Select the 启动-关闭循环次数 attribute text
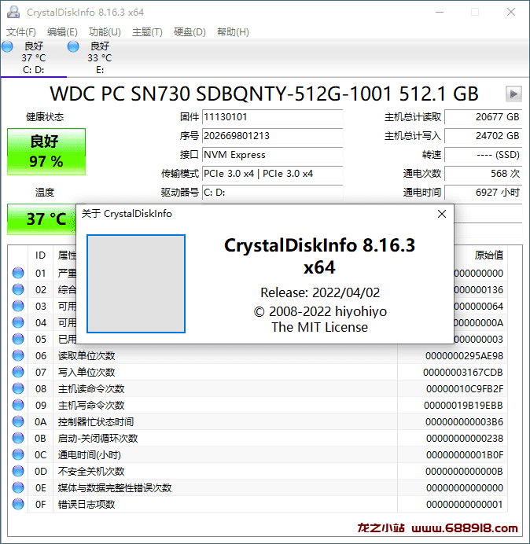530x544 pixels. tap(98, 438)
